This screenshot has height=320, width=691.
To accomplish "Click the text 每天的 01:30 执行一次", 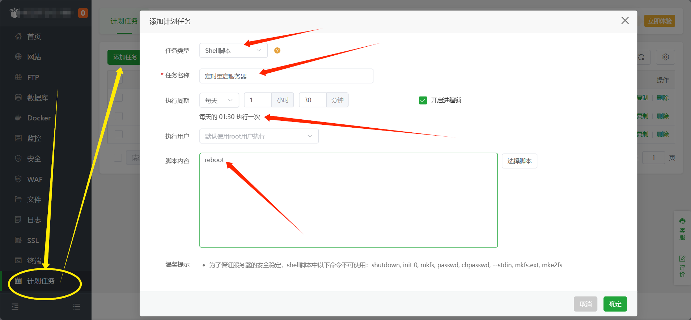I will (x=230, y=117).
